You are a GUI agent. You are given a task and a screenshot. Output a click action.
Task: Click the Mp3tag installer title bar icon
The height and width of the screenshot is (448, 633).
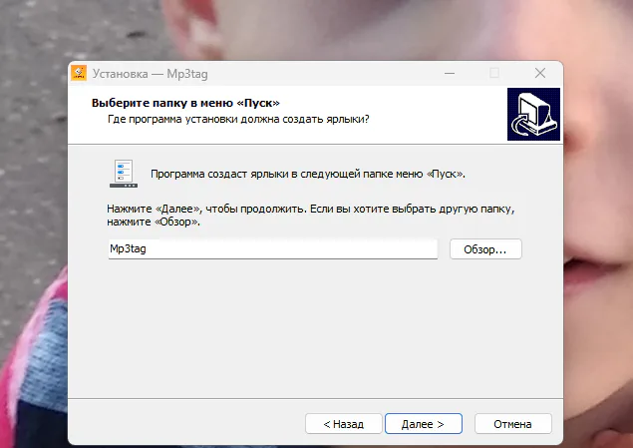(79, 73)
